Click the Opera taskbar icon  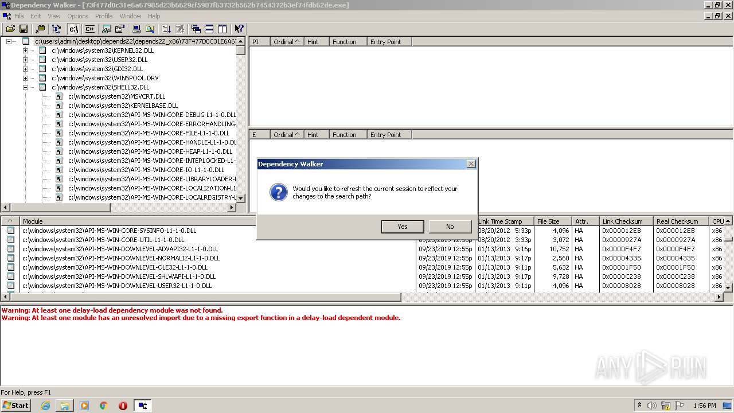pos(123,406)
